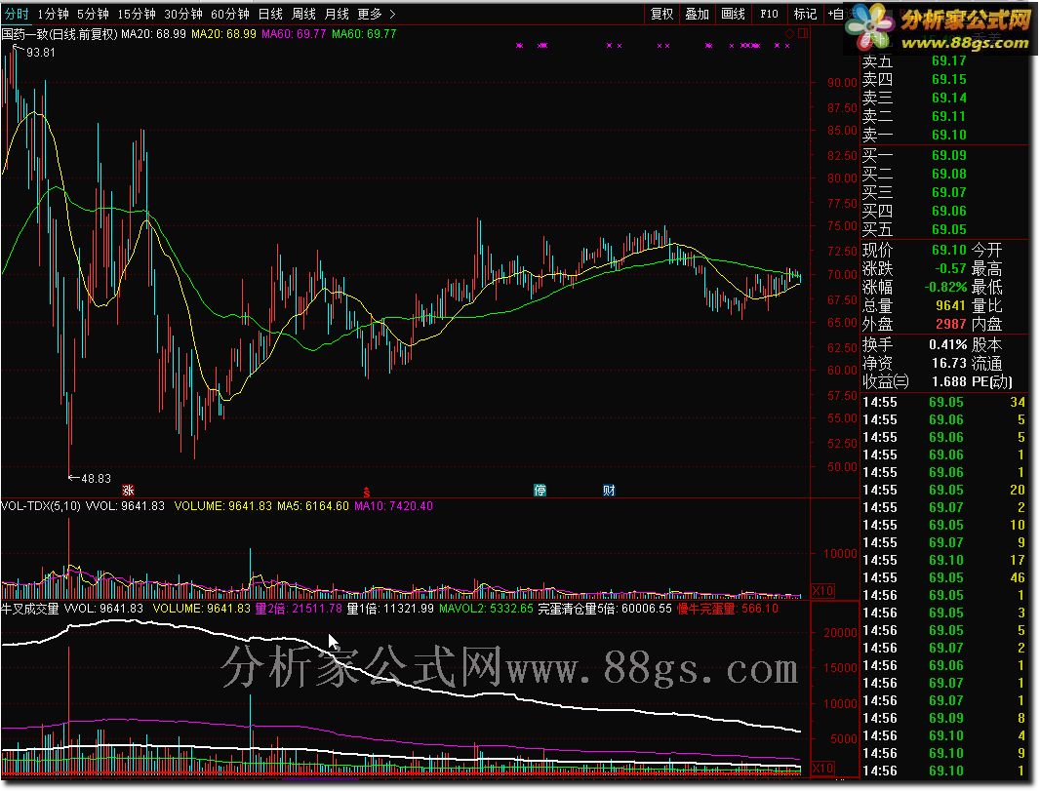The width and height of the screenshot is (1040, 791).
Task: Click the 牛叉成交量 indicator name
Action: 30,608
